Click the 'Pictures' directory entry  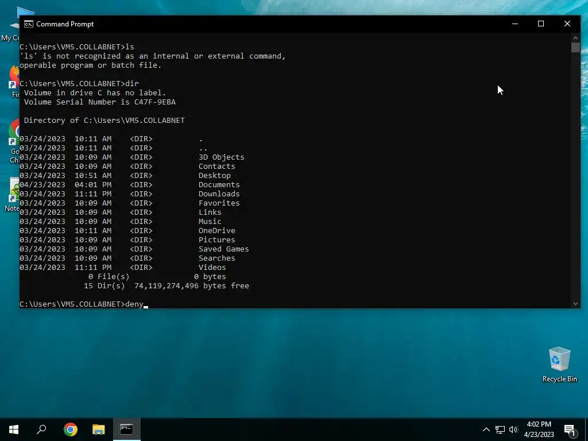[216, 239]
